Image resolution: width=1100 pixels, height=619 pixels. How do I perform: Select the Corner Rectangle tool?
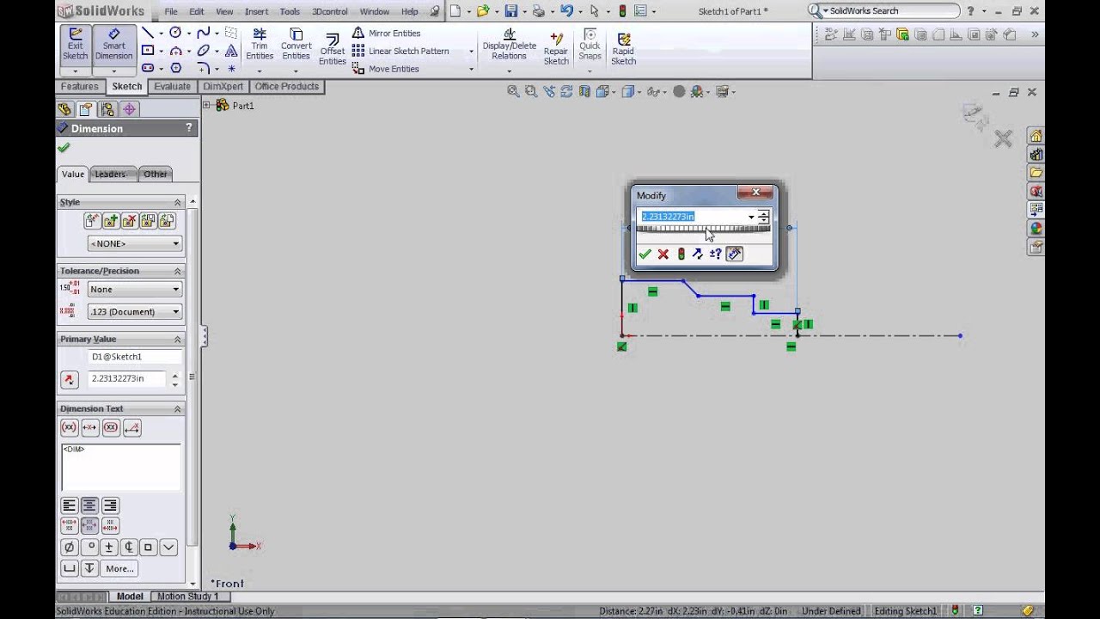pyautogui.click(x=148, y=51)
